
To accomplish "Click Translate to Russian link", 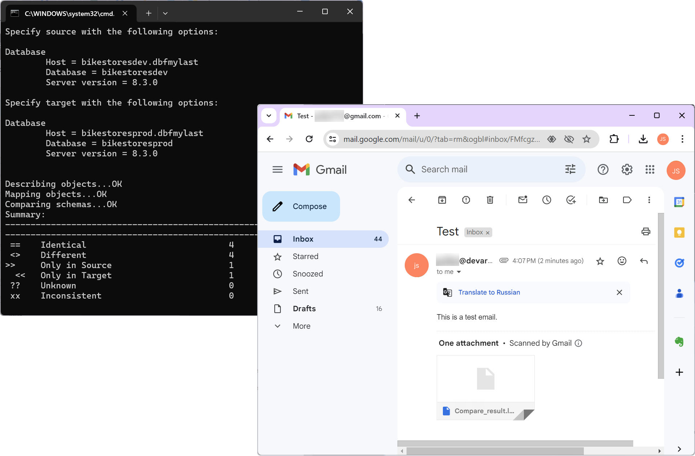I will coord(489,292).
